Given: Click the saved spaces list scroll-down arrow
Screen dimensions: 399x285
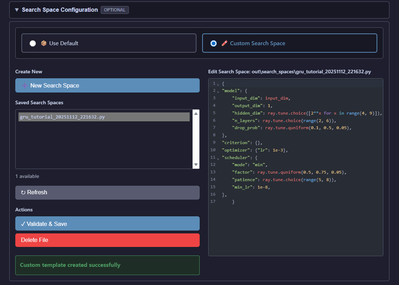Looking at the screenshot, I should 196,164.
